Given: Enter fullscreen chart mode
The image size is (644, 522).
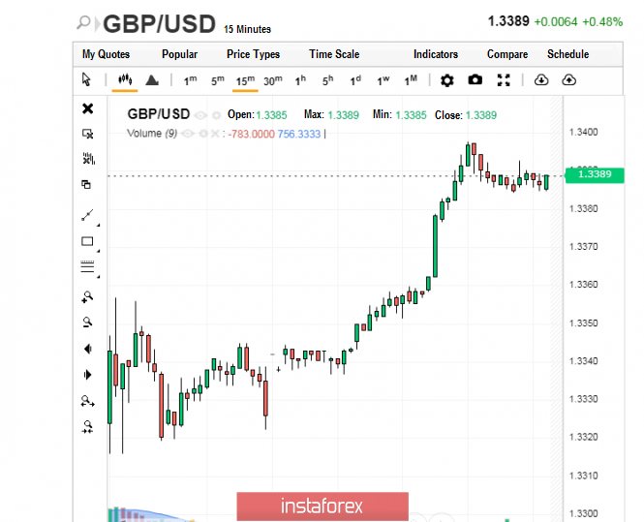Looking at the screenshot, I should point(504,80).
